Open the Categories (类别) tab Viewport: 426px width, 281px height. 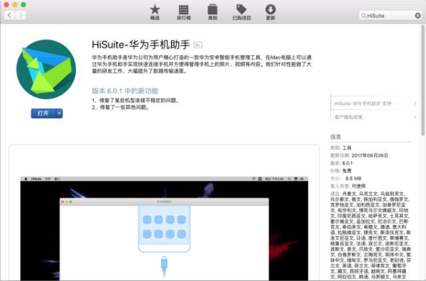coord(212,12)
